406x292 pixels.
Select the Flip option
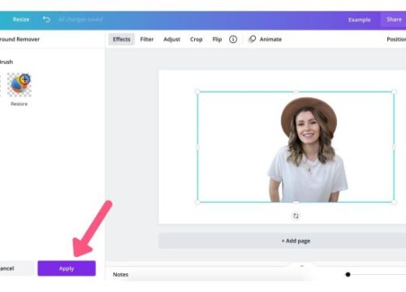coord(217,39)
